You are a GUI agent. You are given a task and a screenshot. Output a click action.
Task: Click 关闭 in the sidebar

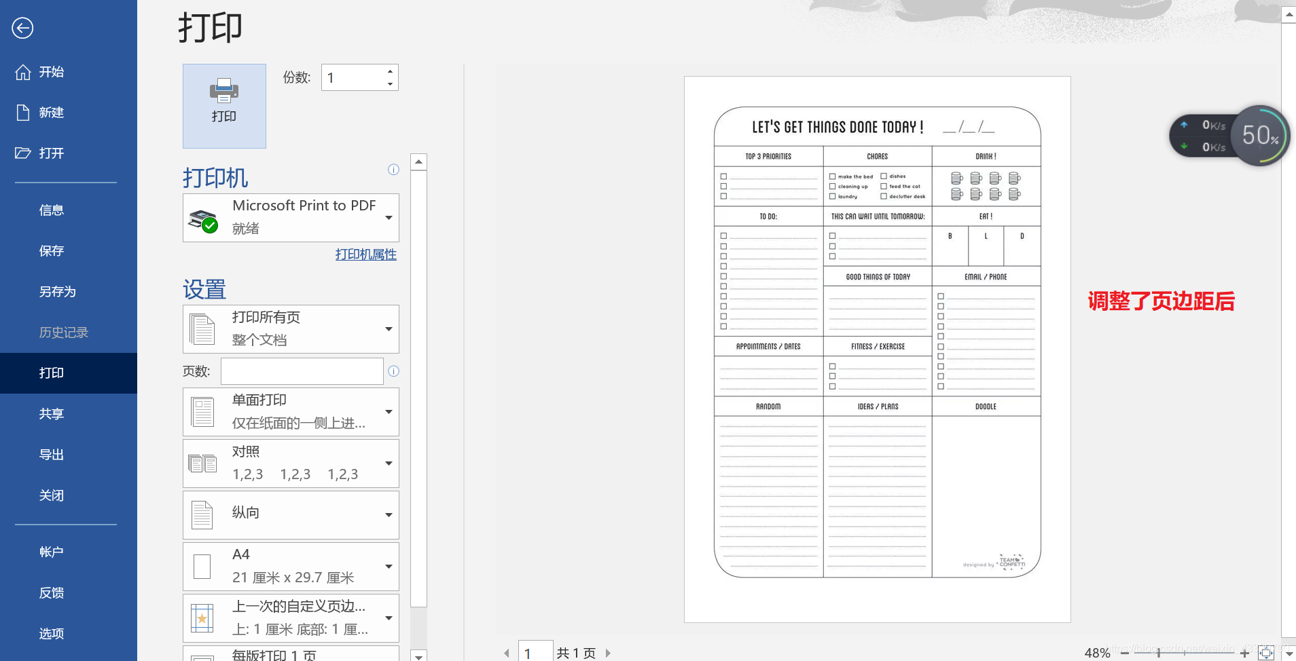pos(69,495)
